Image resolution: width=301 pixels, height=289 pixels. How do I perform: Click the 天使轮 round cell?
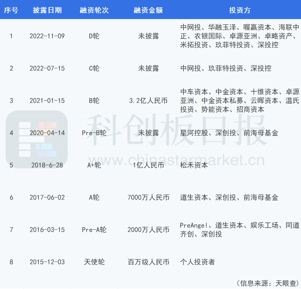(94, 262)
